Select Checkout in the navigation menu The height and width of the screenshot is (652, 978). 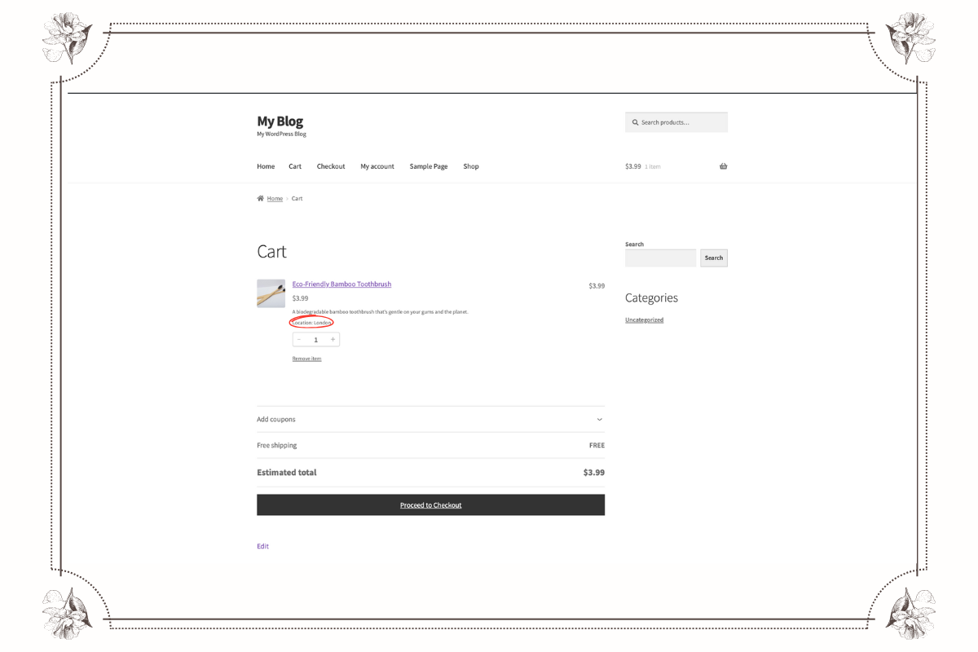tap(331, 165)
